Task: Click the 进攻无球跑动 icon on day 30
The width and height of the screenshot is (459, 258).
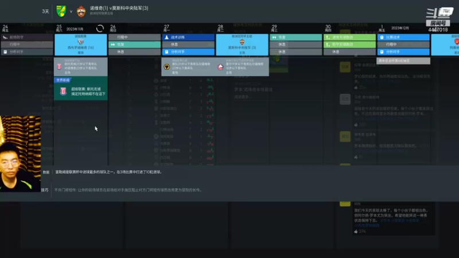Action: pyautogui.click(x=328, y=37)
